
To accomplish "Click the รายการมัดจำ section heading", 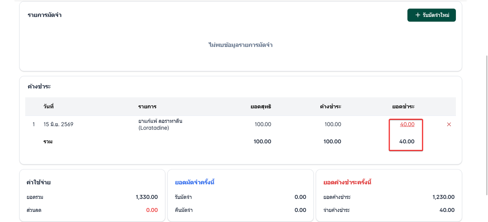I will pos(45,15).
